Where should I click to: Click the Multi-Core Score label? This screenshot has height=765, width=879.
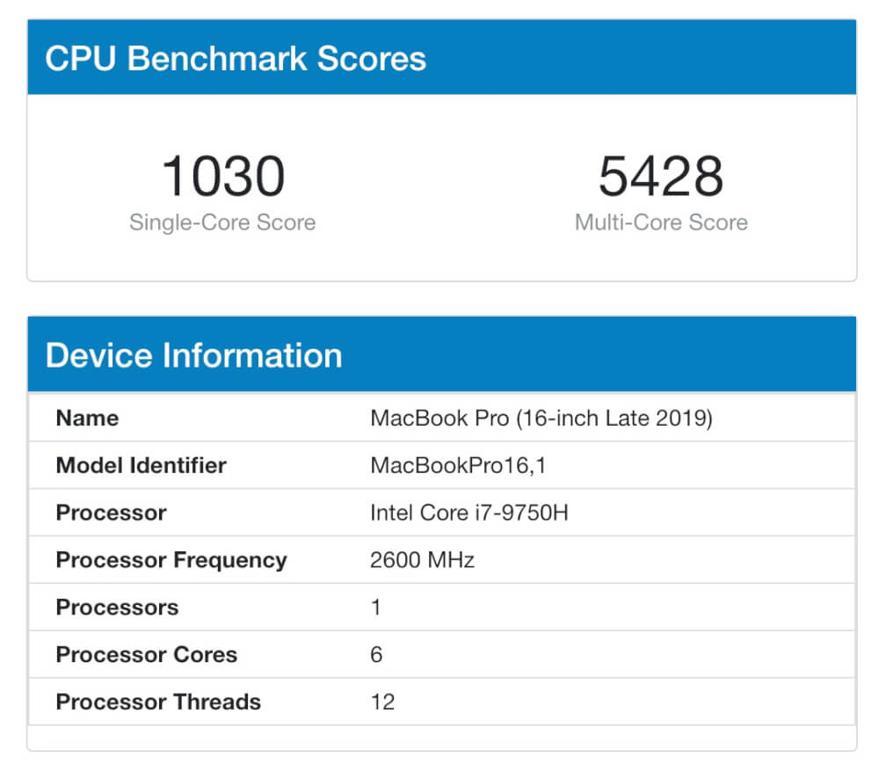[x=662, y=222]
